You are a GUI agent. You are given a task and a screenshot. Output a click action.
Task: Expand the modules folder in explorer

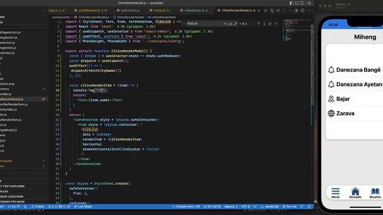click(6, 161)
